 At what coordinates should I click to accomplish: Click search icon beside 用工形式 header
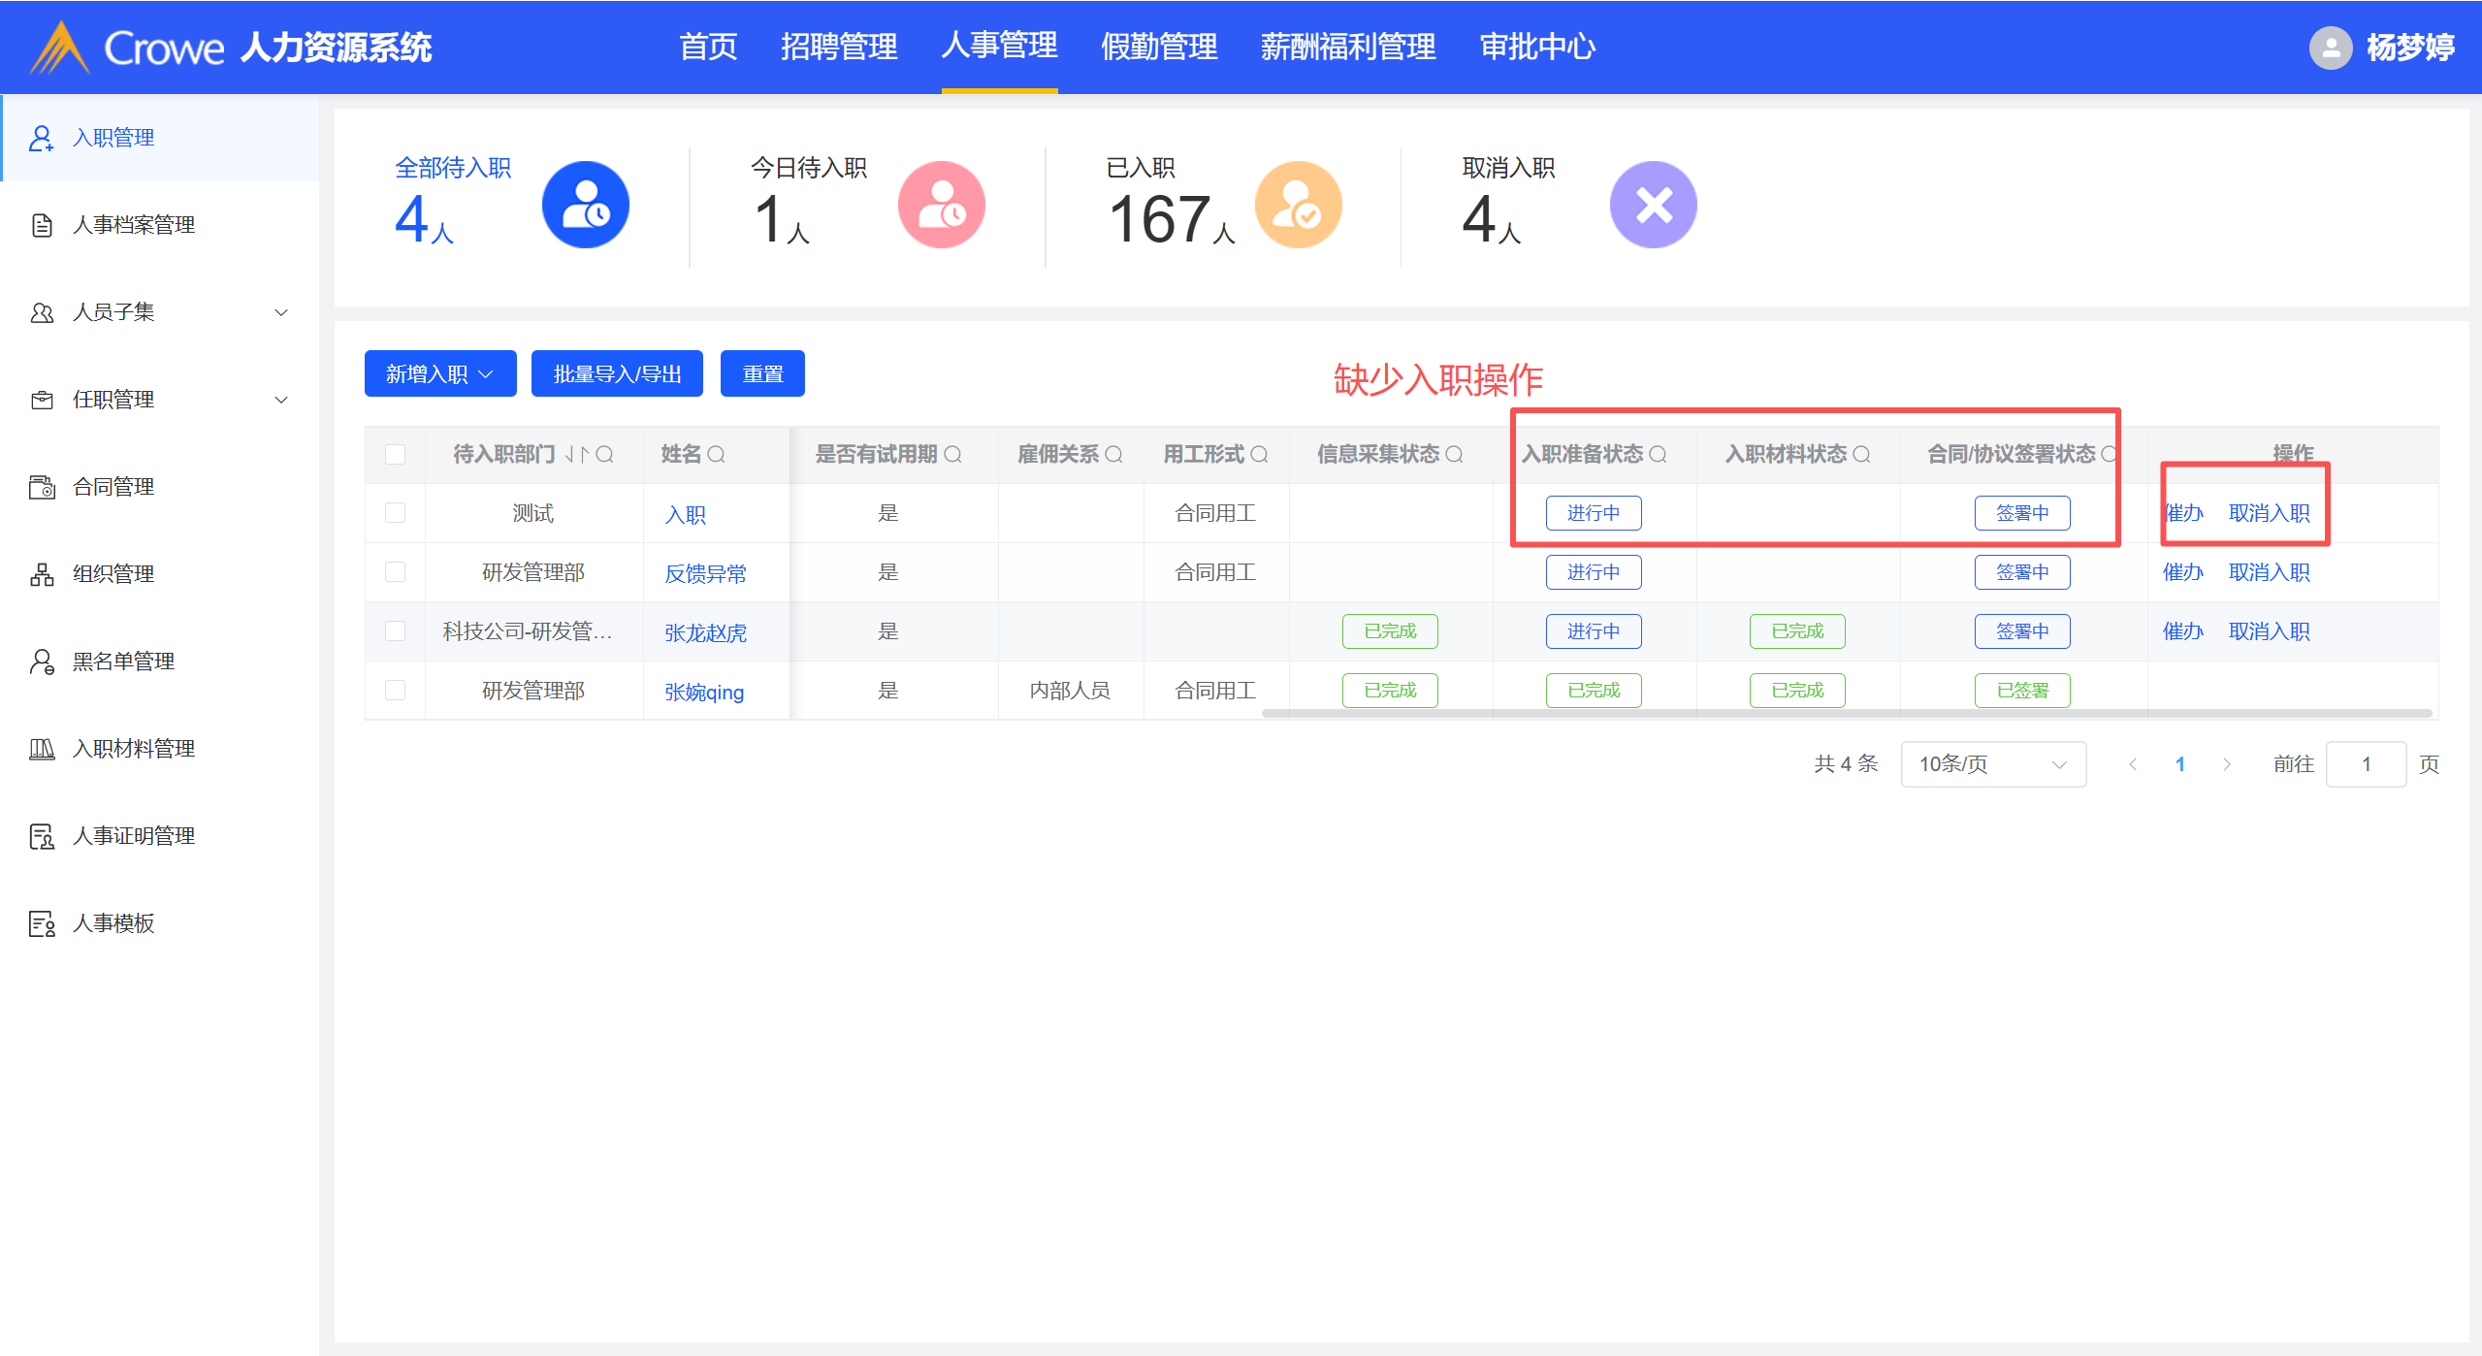(x=1259, y=454)
